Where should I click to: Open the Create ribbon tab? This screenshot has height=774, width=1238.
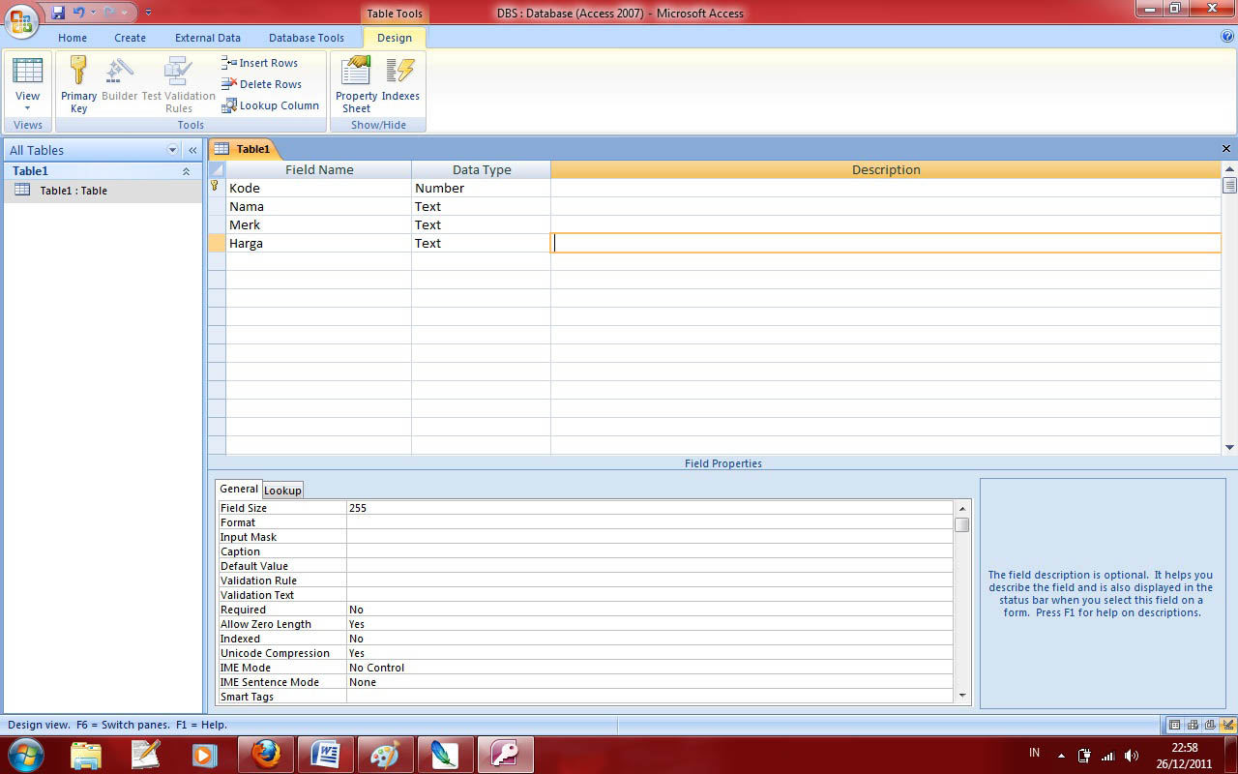tap(131, 38)
